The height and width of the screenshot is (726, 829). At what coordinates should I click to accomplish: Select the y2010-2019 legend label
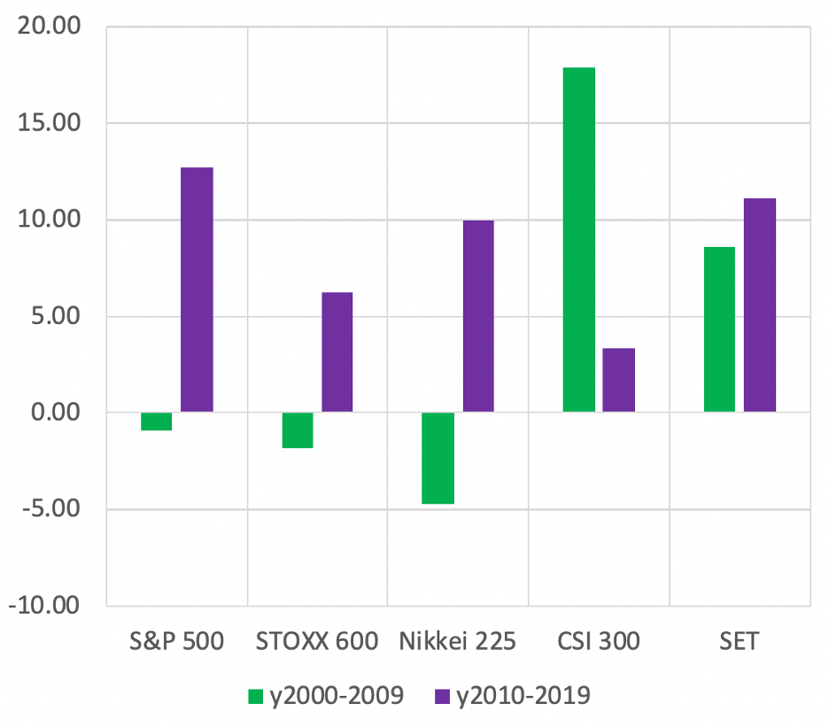pyautogui.click(x=523, y=696)
